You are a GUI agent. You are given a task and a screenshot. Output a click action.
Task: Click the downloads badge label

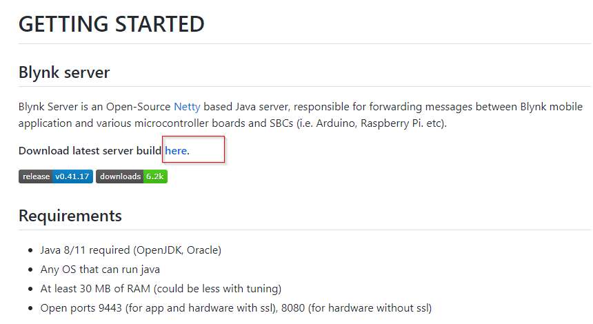point(119,176)
